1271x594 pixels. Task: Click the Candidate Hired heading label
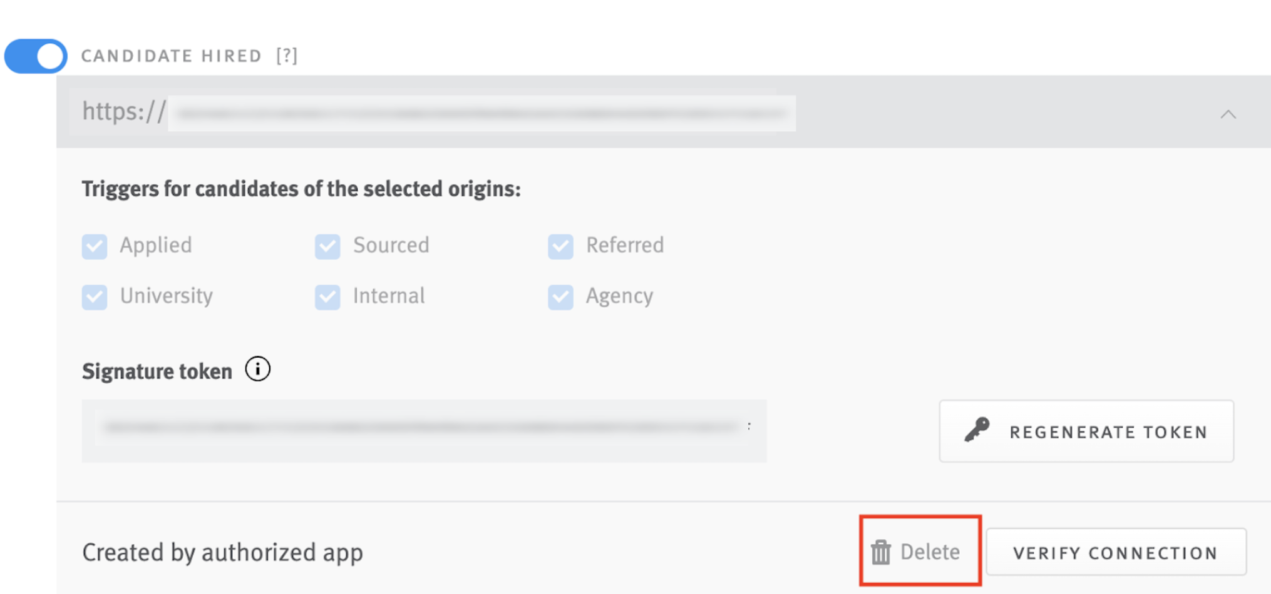click(172, 56)
